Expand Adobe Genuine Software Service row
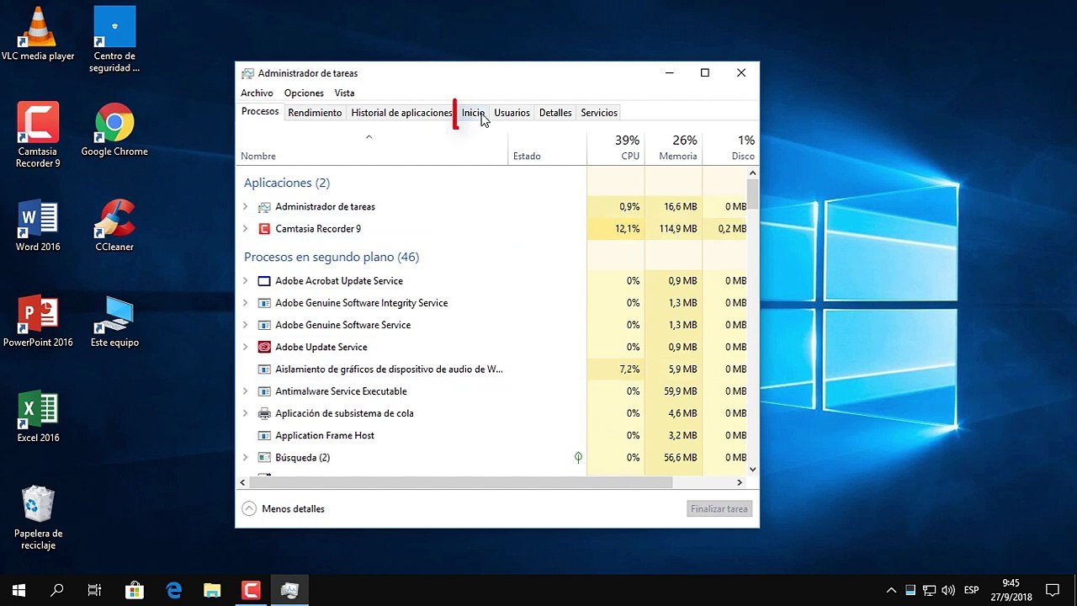 (245, 325)
